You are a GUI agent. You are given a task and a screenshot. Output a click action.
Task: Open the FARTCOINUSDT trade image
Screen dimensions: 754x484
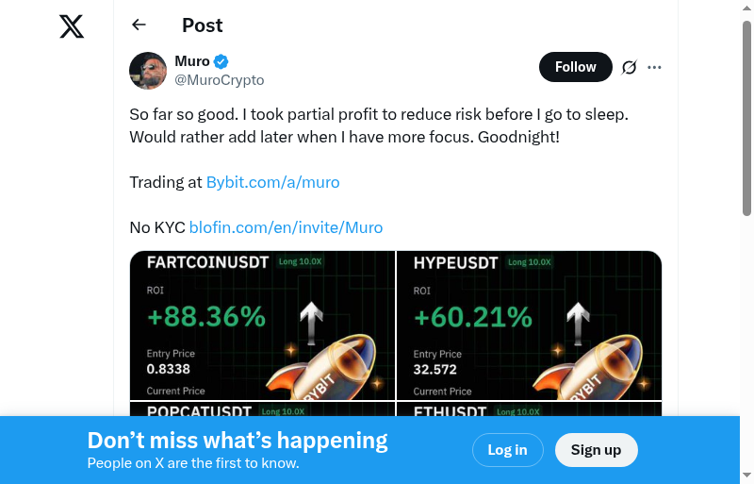[262, 325]
